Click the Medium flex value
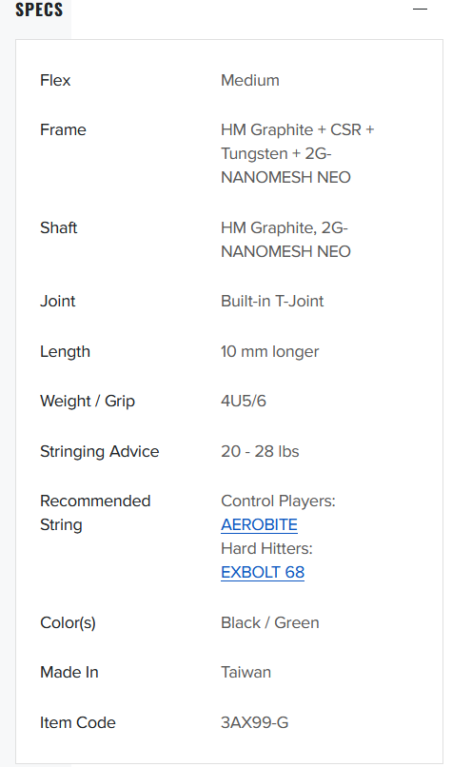 pyautogui.click(x=250, y=80)
